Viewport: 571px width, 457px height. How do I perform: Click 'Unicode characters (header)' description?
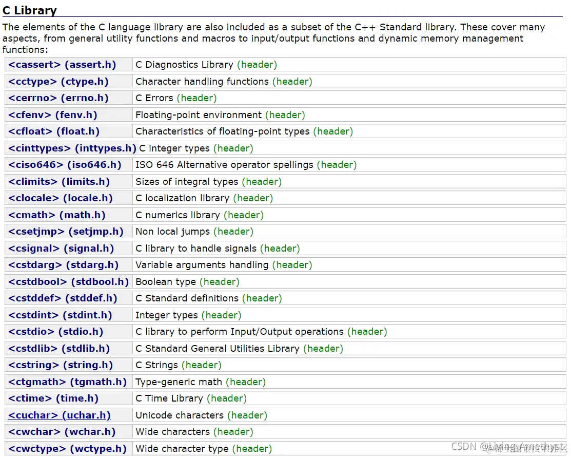[202, 415]
